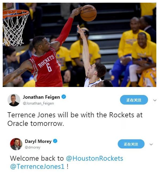Click Jonathan Feigen's tweet about Terrence Jones
The image size is (159, 174).
75,119
